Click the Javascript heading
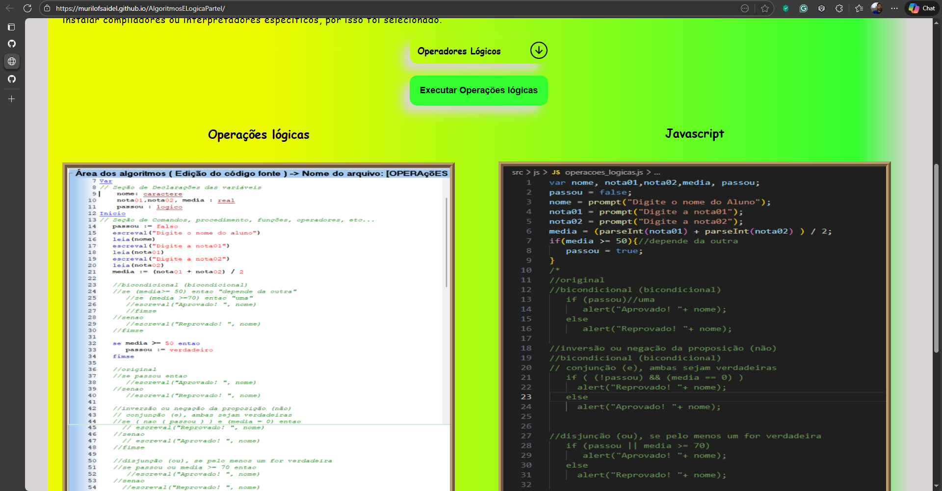Viewport: 942px width, 491px height. point(695,134)
